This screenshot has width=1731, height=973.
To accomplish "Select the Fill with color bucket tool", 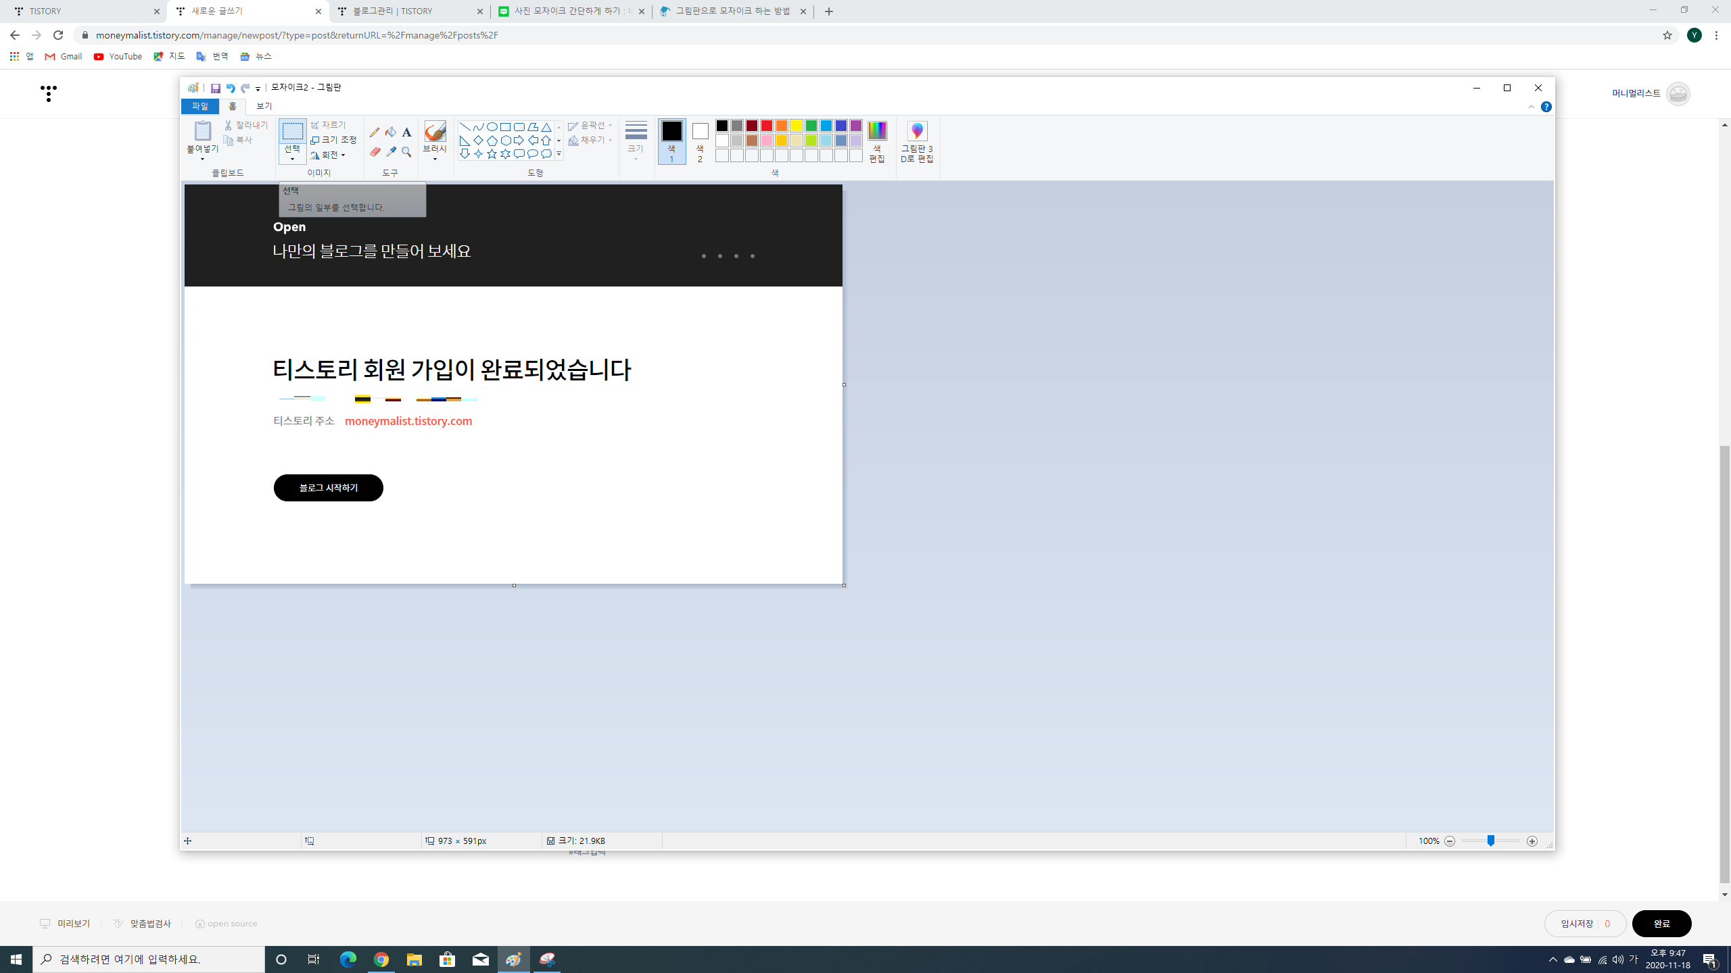I will 391,132.
